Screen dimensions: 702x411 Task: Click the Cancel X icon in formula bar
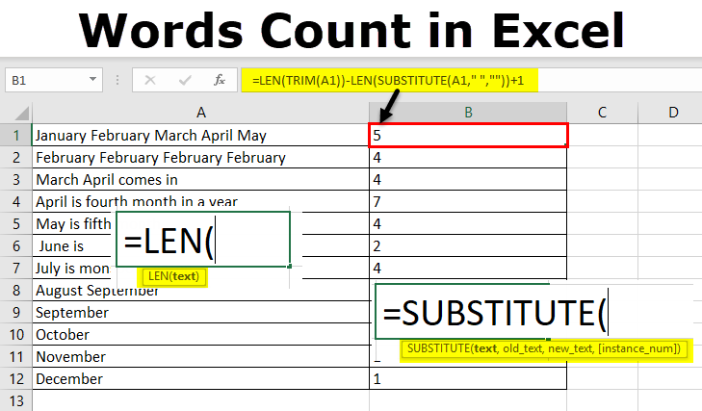[x=149, y=80]
